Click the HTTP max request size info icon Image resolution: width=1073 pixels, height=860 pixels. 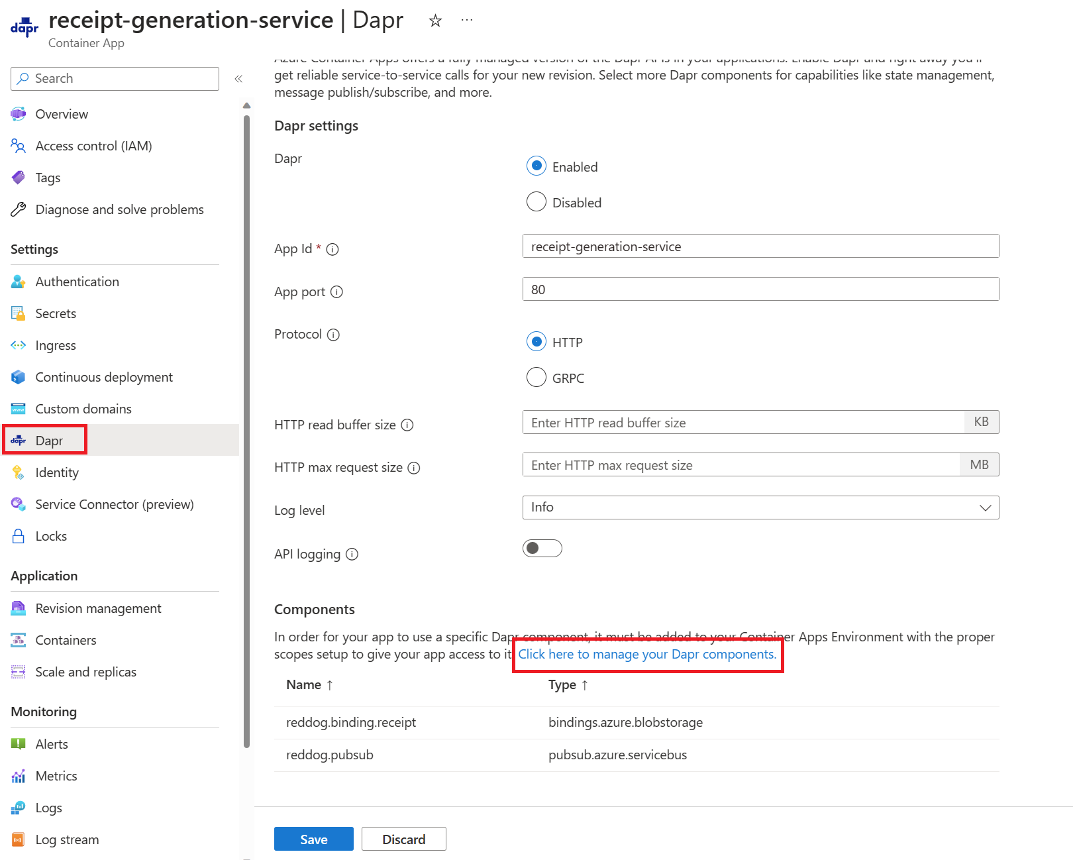click(x=414, y=468)
